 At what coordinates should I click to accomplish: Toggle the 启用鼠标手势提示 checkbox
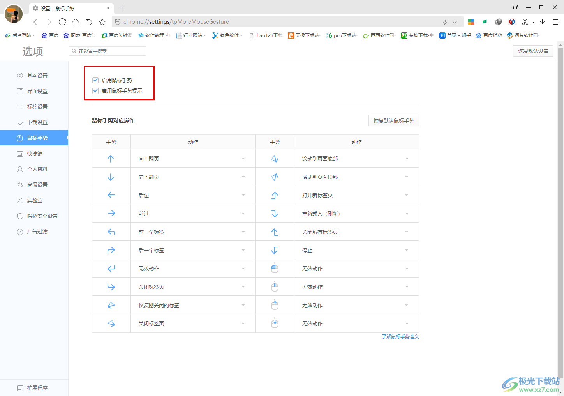(x=95, y=91)
